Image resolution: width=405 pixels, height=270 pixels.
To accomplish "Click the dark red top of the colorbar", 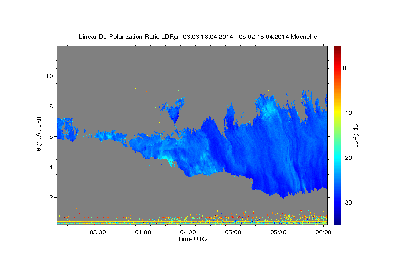I will tap(337, 48).
